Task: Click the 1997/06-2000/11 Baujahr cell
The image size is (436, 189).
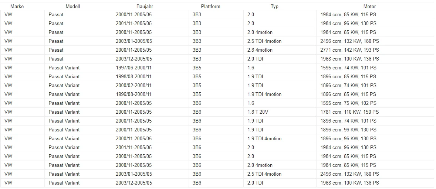Action: pyautogui.click(x=150, y=68)
